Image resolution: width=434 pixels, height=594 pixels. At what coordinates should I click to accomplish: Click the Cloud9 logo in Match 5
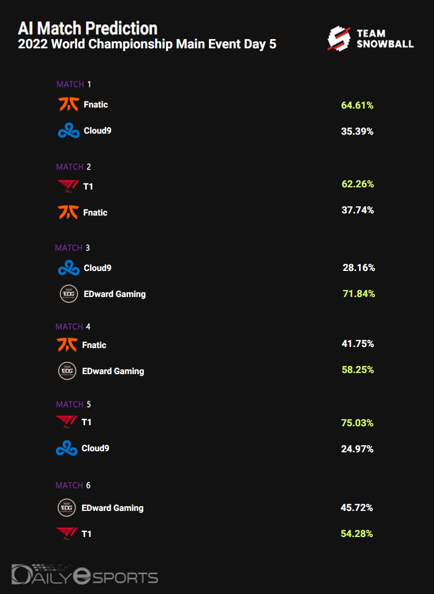coord(67,448)
